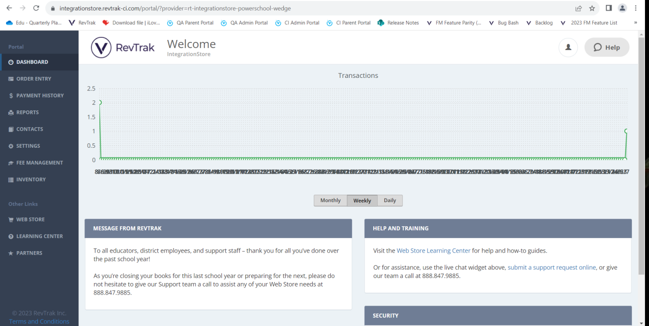This screenshot has width=649, height=326.
Task: Open Chrome three-dot menu
Action: [x=636, y=8]
